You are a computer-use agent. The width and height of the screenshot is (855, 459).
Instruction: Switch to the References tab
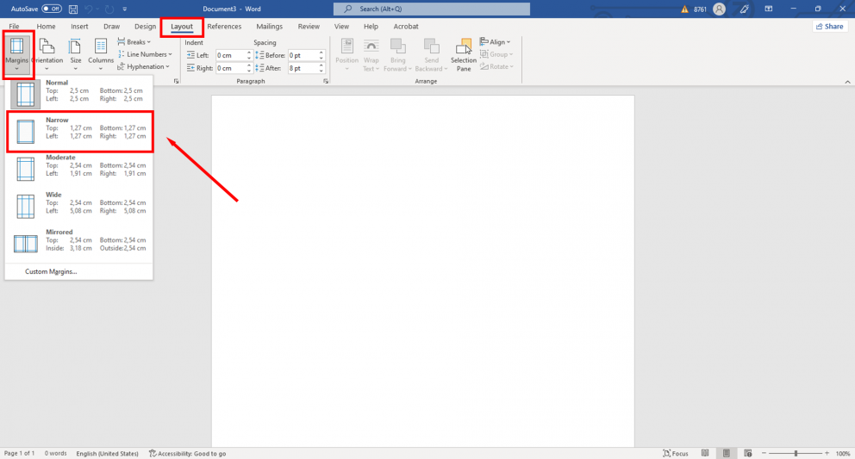tap(224, 27)
